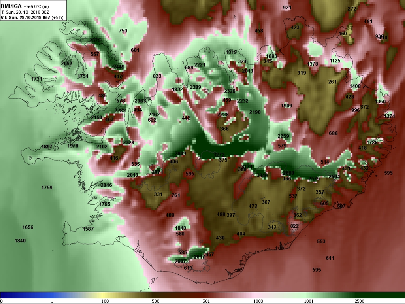Click the '2500' label on the color scale

click(x=359, y=301)
